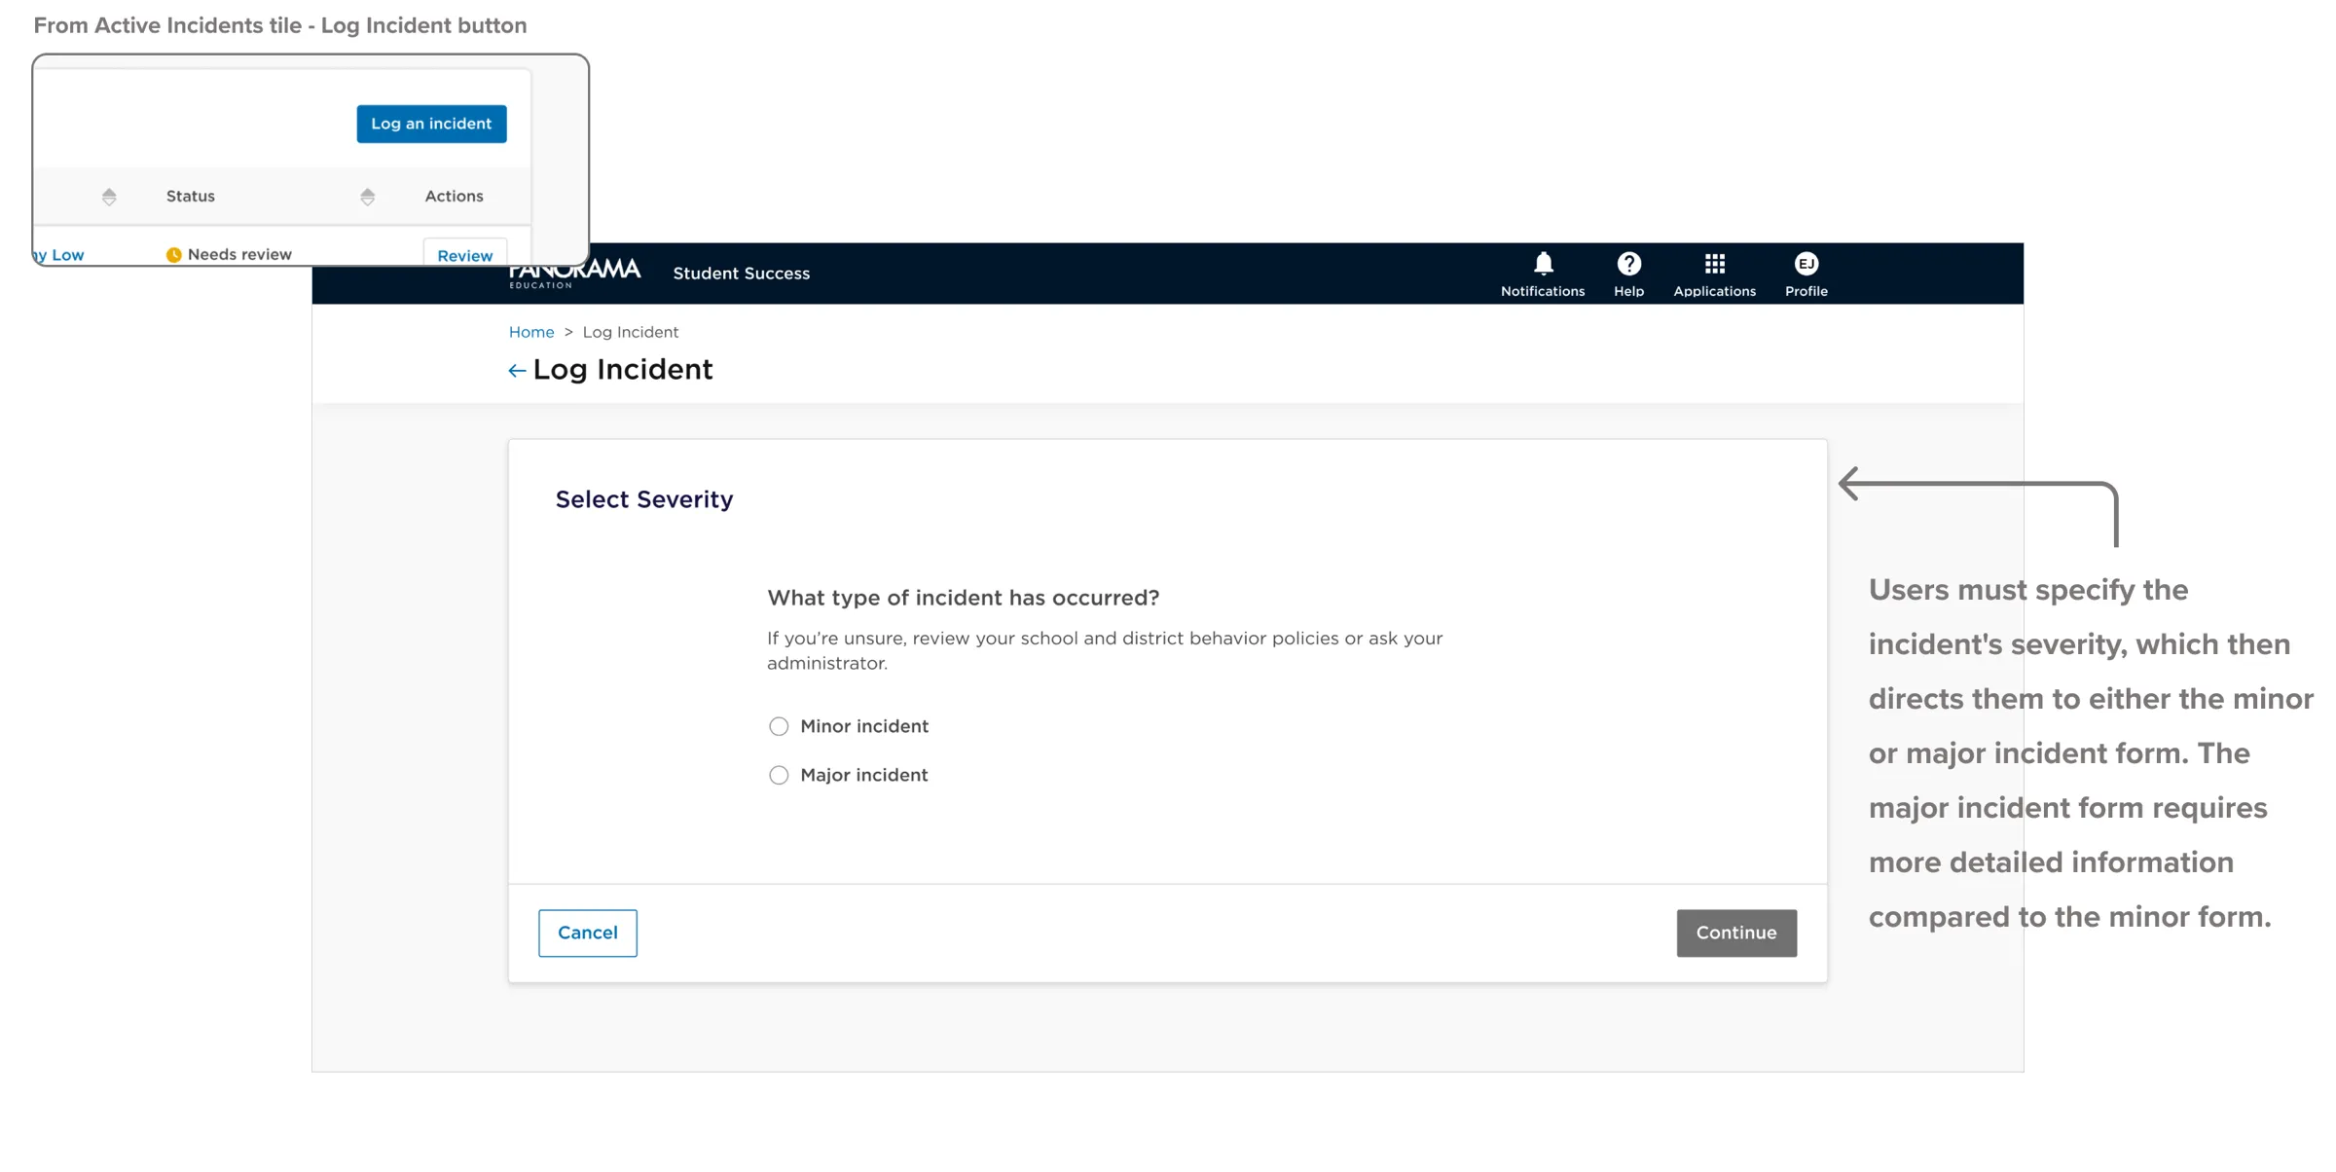
Task: Click the Actions column header
Action: [x=454, y=196]
